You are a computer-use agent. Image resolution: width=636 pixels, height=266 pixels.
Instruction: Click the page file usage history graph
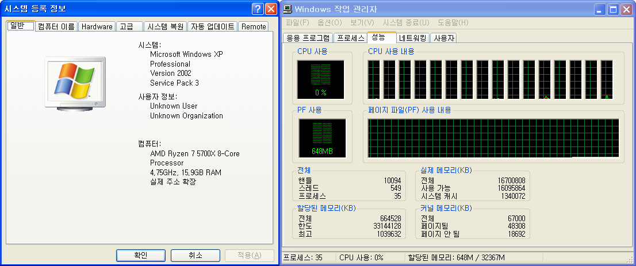(x=493, y=138)
